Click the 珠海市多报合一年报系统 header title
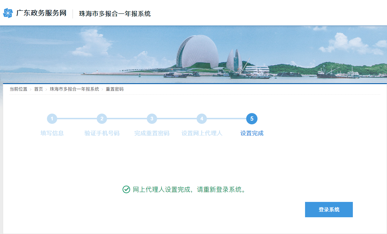Viewport: 387px width, 234px height. coord(115,14)
